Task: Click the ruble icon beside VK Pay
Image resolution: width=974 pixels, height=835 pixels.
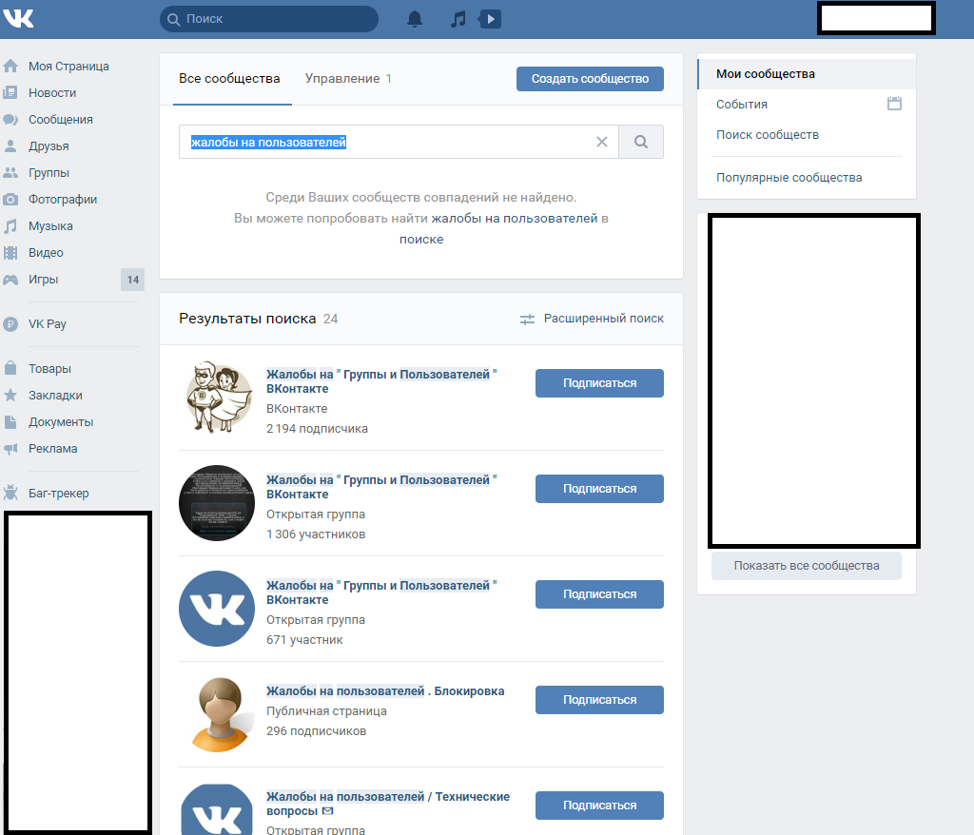Action: pyautogui.click(x=10, y=323)
